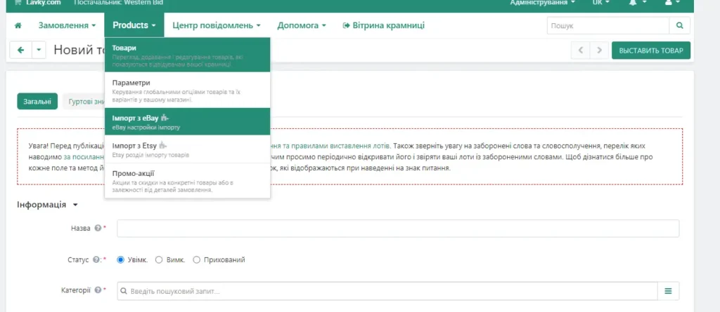Select the Вимк. status radio button
This screenshot has height=312, width=720.
coord(159,260)
